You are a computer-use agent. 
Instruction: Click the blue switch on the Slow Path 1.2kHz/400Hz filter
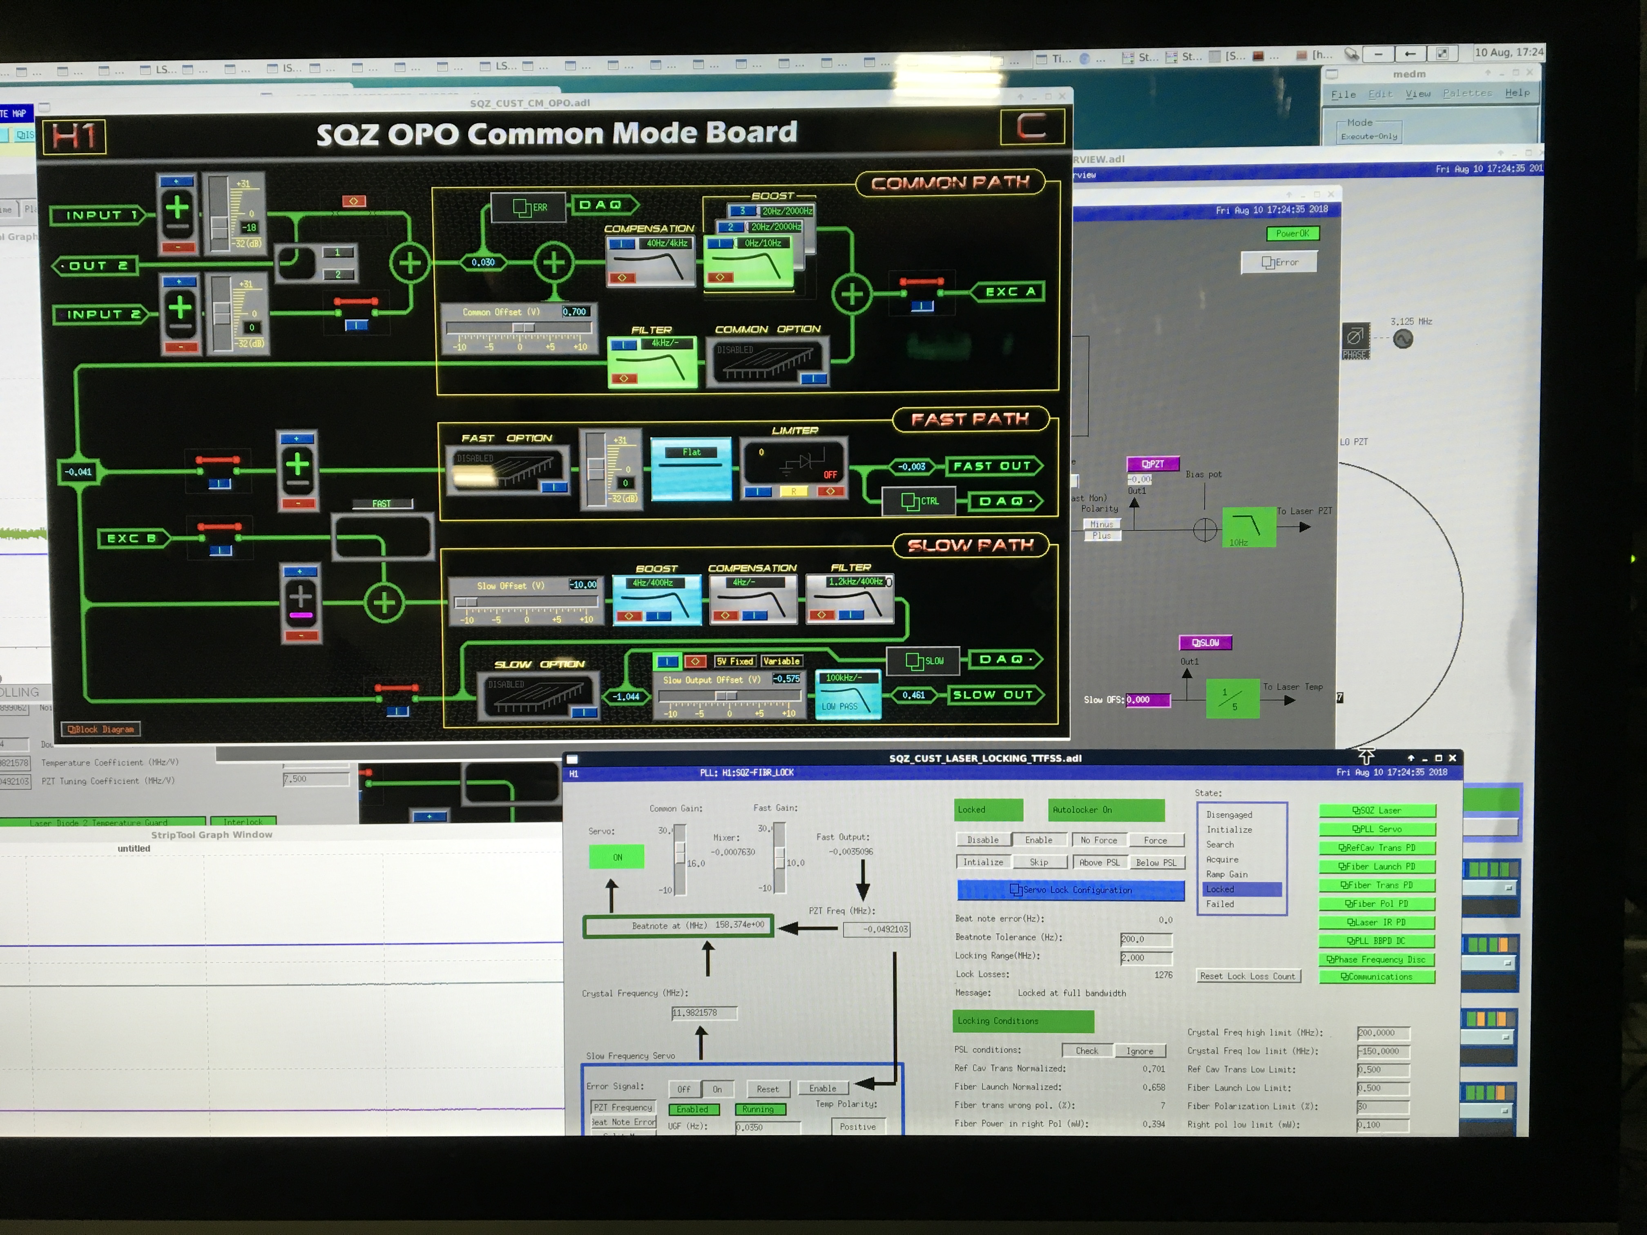click(x=851, y=615)
